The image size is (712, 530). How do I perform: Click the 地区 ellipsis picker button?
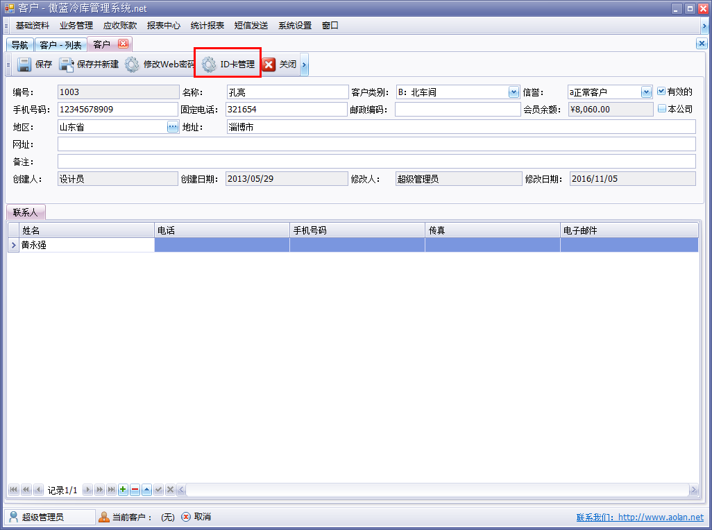point(173,127)
